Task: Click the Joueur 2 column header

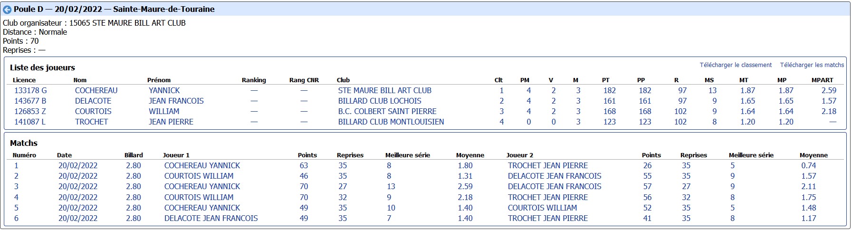Action: point(519,155)
